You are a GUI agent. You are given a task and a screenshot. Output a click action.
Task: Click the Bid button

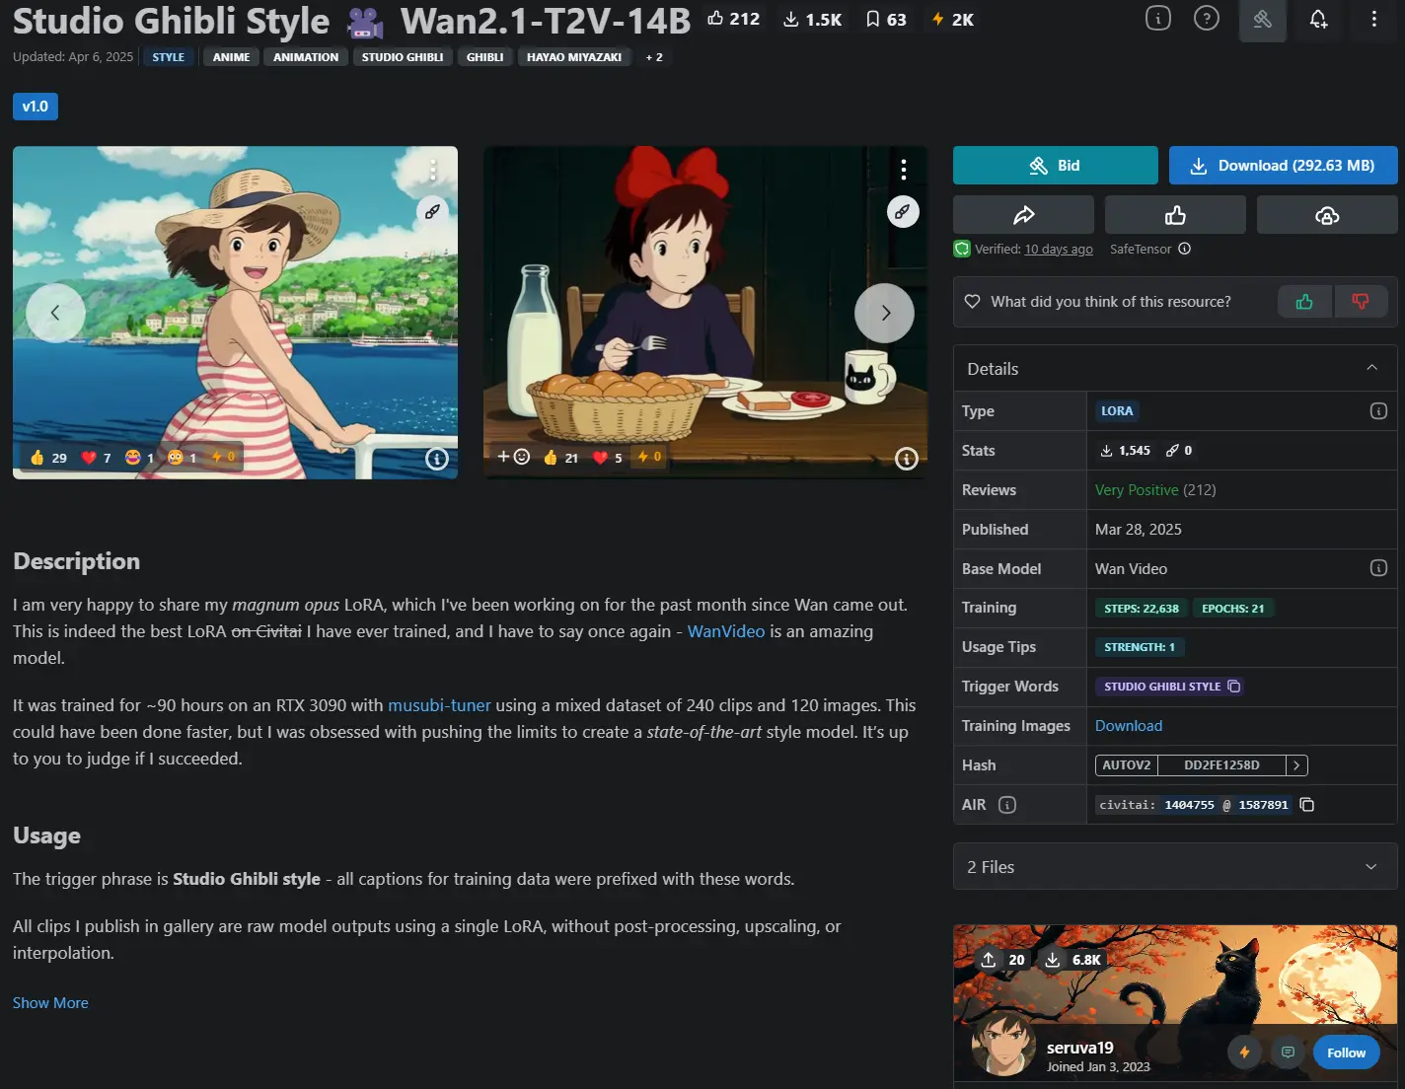click(x=1056, y=166)
